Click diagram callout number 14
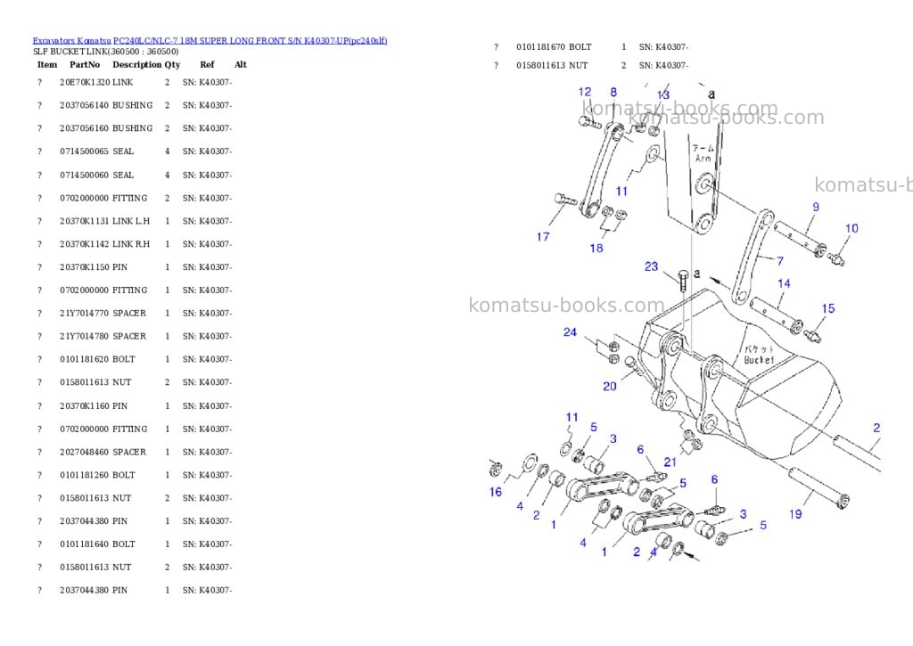913x646 pixels. pyautogui.click(x=784, y=283)
